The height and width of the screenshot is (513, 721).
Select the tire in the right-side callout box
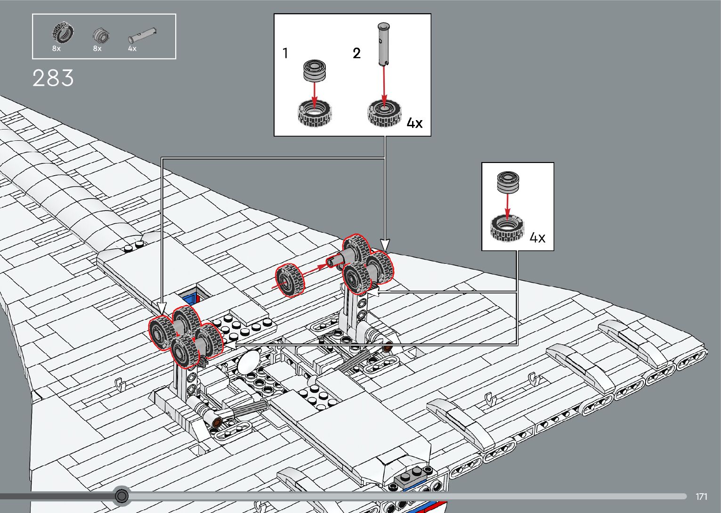[507, 228]
